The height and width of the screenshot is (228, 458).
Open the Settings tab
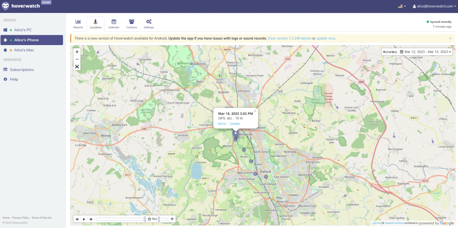click(148, 24)
